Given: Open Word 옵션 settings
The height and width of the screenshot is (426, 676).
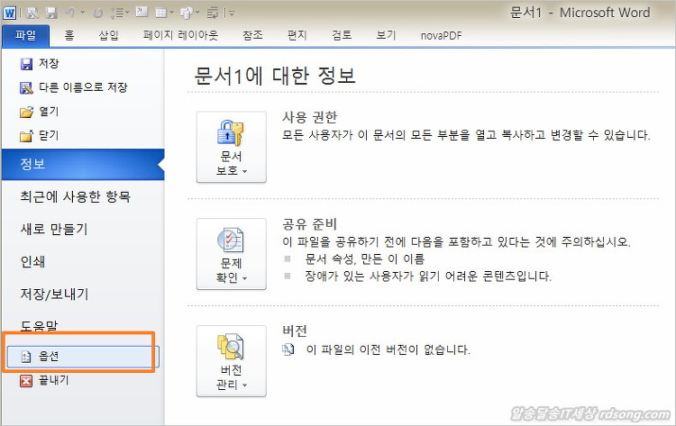Looking at the screenshot, I should pyautogui.click(x=83, y=357).
